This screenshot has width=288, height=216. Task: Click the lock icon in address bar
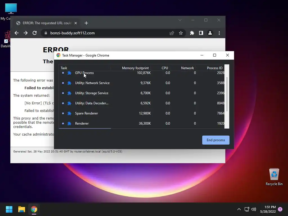46,33
